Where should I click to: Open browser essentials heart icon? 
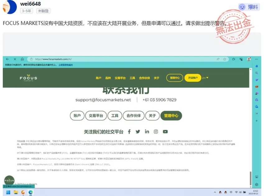[x=241, y=59]
